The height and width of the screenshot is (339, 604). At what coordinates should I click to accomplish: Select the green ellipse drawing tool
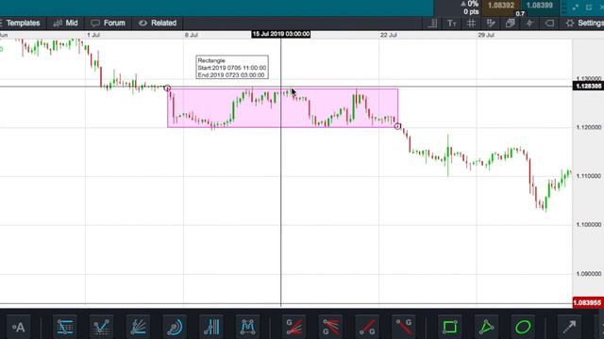click(523, 327)
